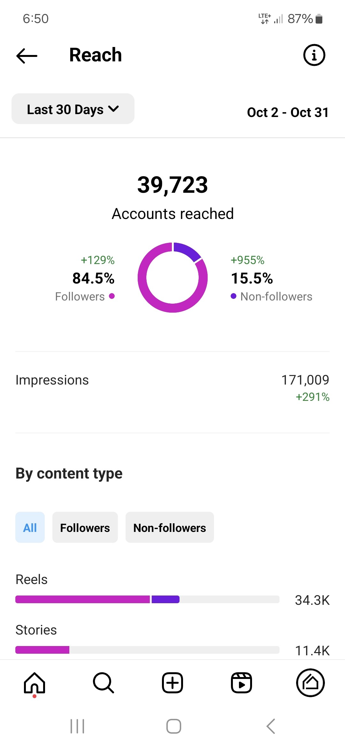Tap the back arrow in Reach header

tap(27, 56)
